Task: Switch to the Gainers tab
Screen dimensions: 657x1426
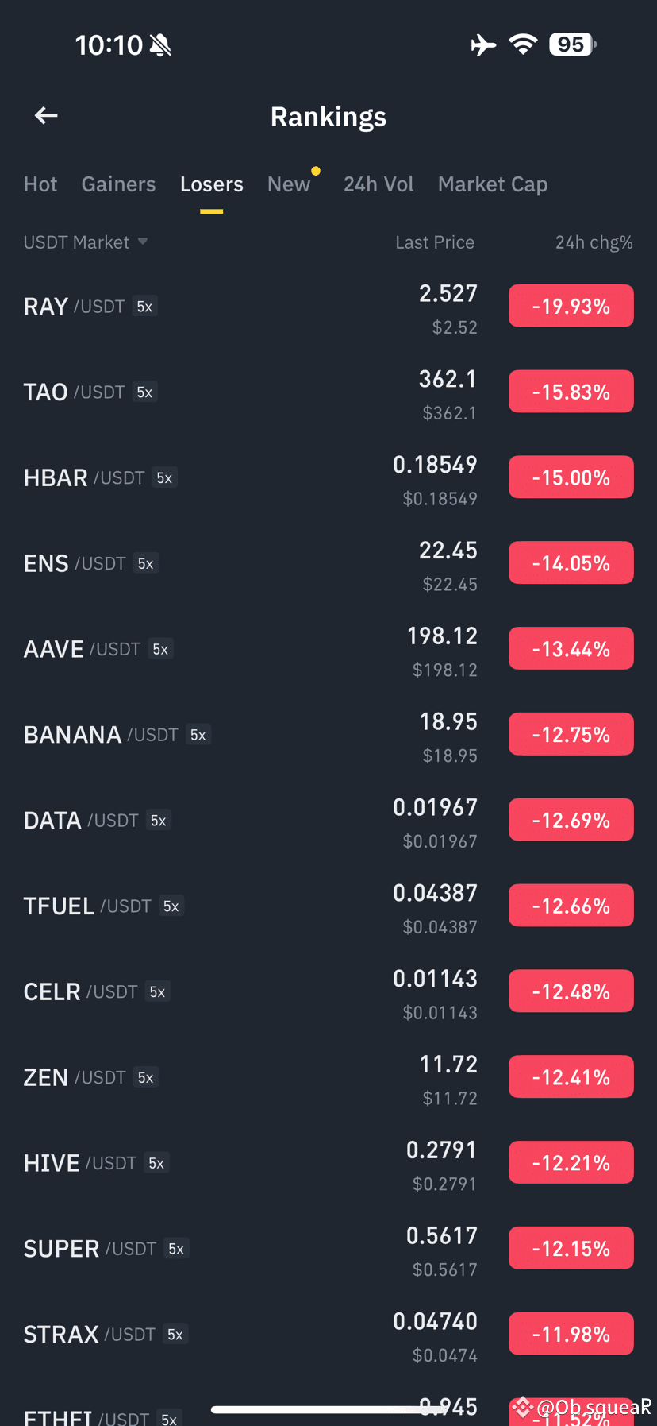Action: [118, 184]
